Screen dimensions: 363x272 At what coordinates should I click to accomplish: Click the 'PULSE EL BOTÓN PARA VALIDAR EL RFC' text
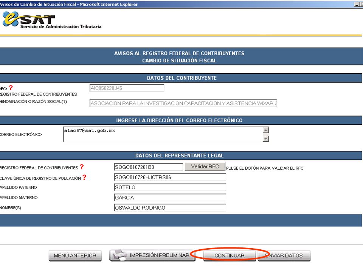coord(265,168)
